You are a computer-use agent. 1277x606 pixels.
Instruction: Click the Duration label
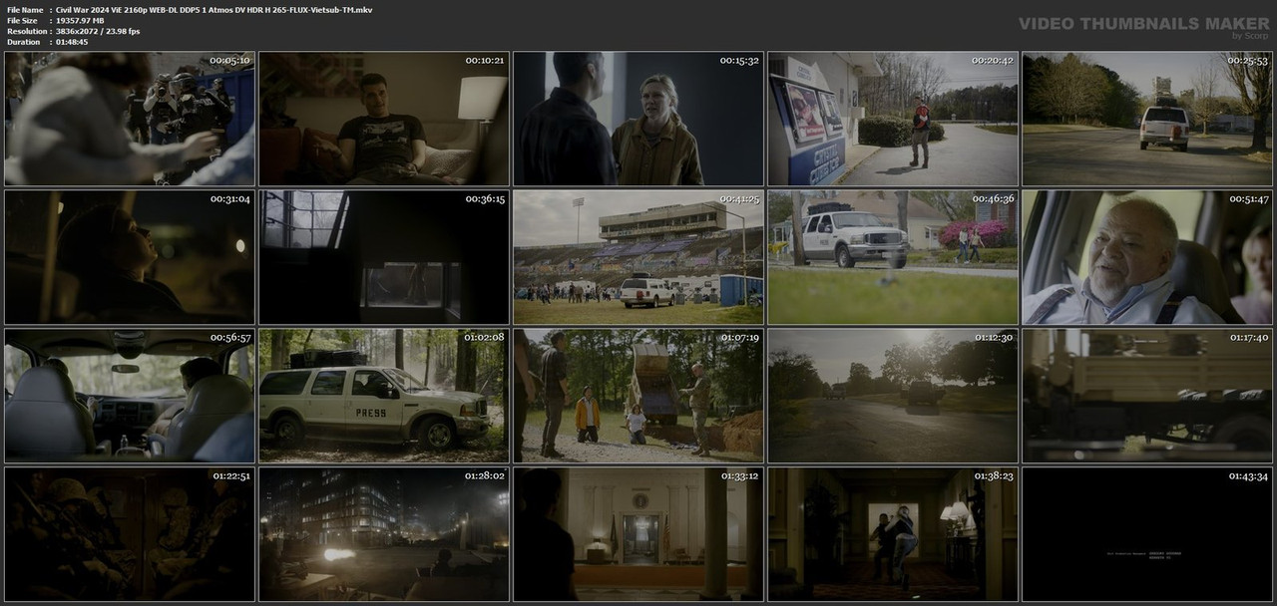(23, 42)
